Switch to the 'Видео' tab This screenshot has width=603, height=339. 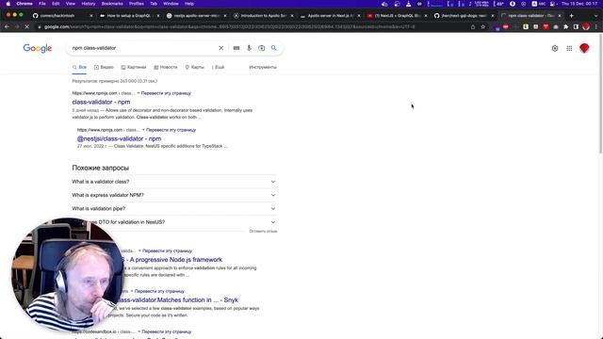tap(104, 67)
